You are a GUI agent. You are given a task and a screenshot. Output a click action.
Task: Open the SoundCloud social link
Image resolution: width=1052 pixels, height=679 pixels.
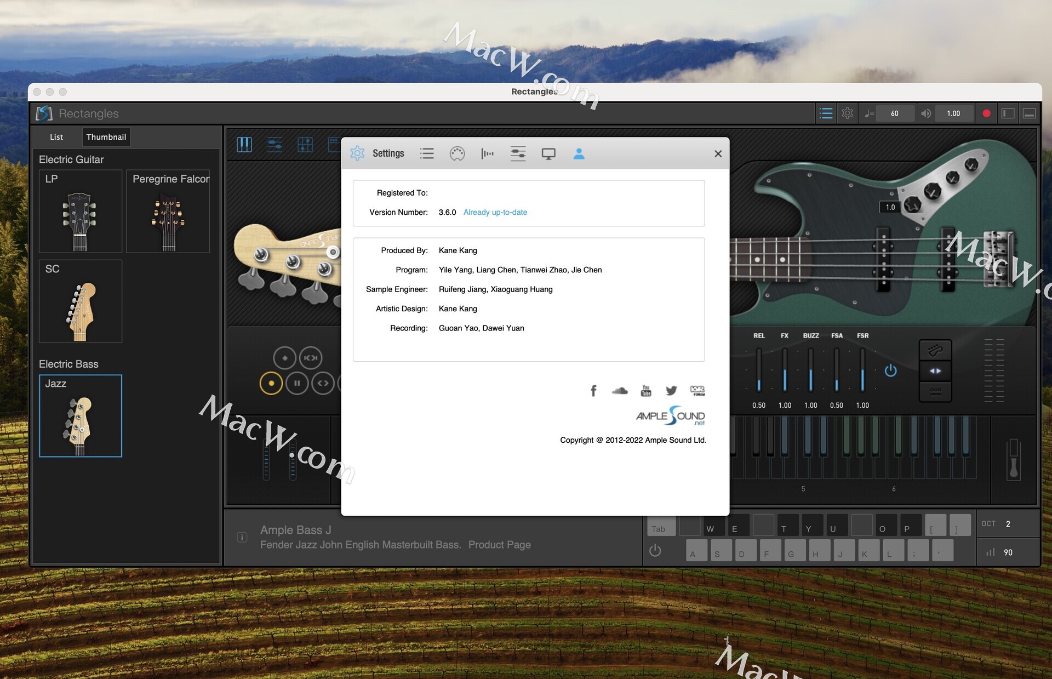(620, 390)
